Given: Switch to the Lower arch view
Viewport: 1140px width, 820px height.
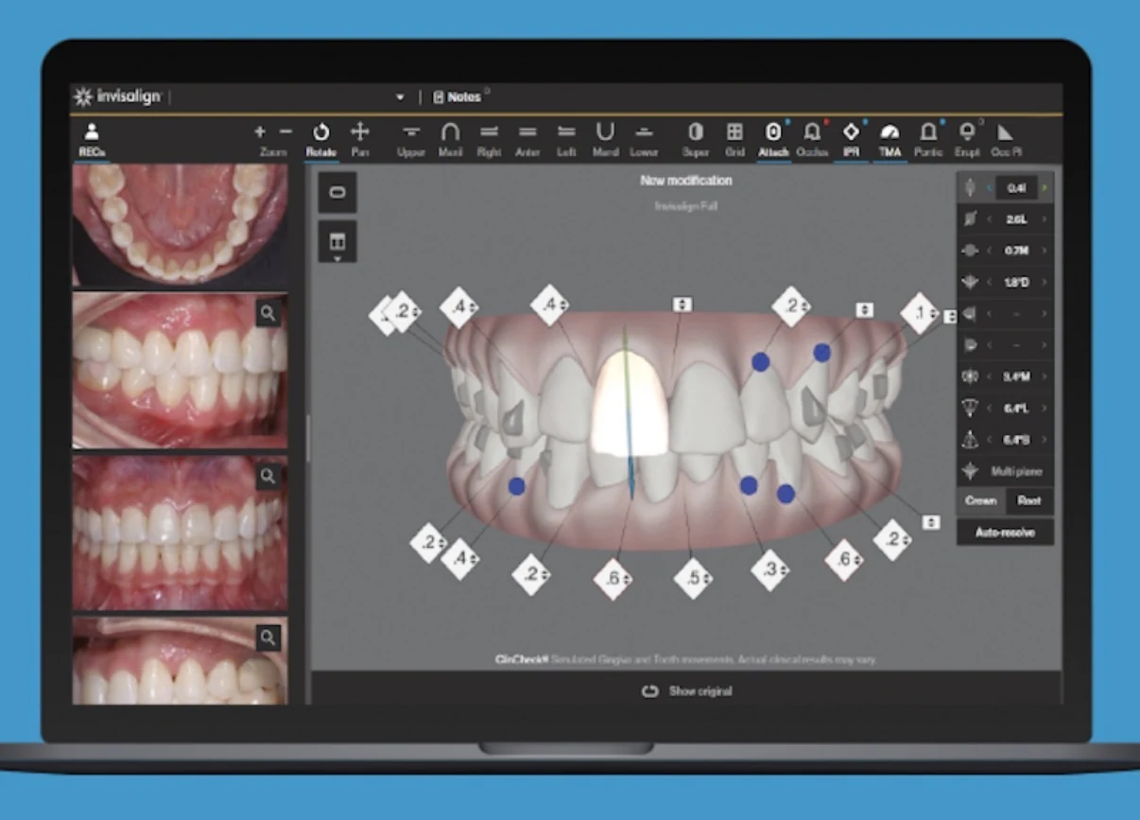Looking at the screenshot, I should tap(644, 139).
